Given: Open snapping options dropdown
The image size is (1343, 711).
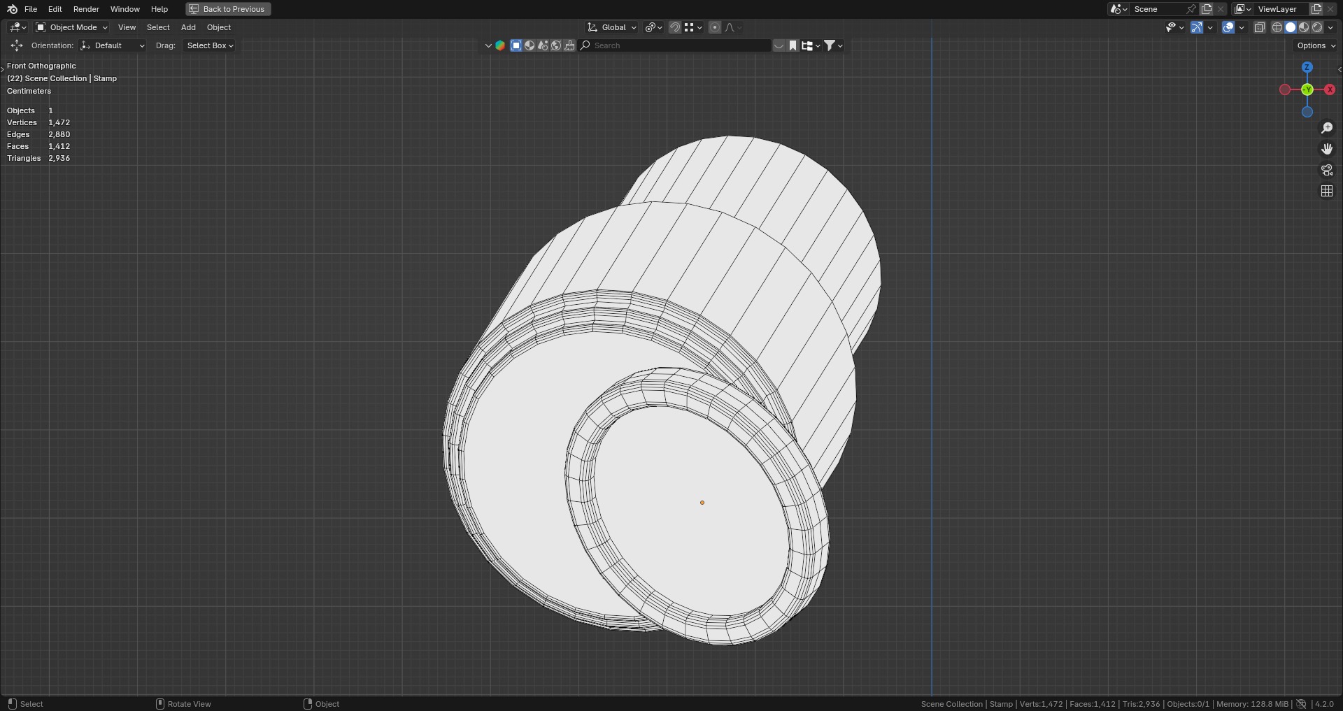Looking at the screenshot, I should (693, 27).
